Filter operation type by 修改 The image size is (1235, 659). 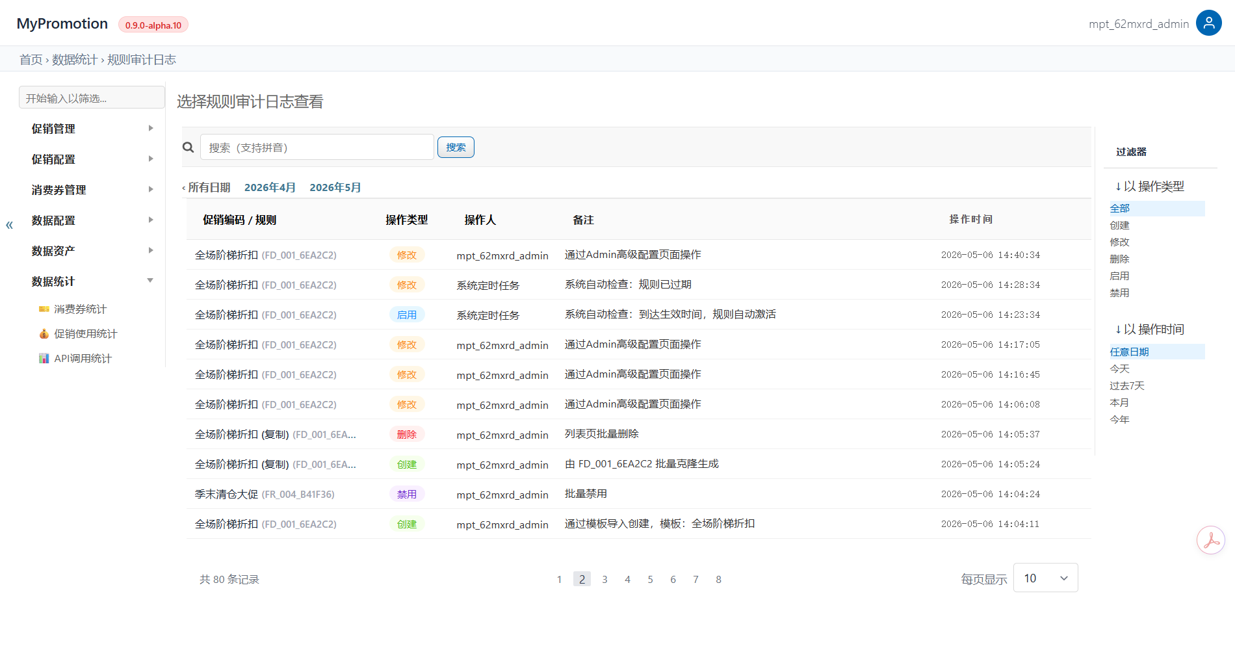[1119, 242]
